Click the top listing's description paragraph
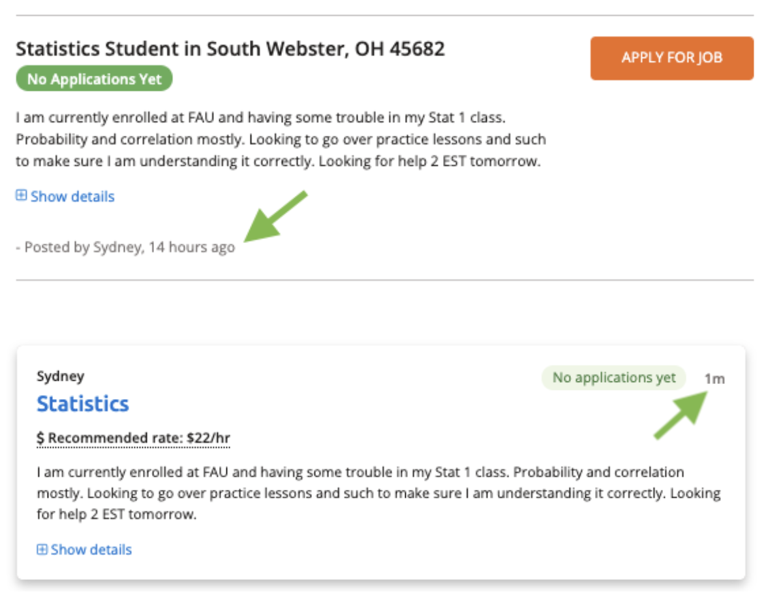The height and width of the screenshot is (610, 766). [x=281, y=140]
